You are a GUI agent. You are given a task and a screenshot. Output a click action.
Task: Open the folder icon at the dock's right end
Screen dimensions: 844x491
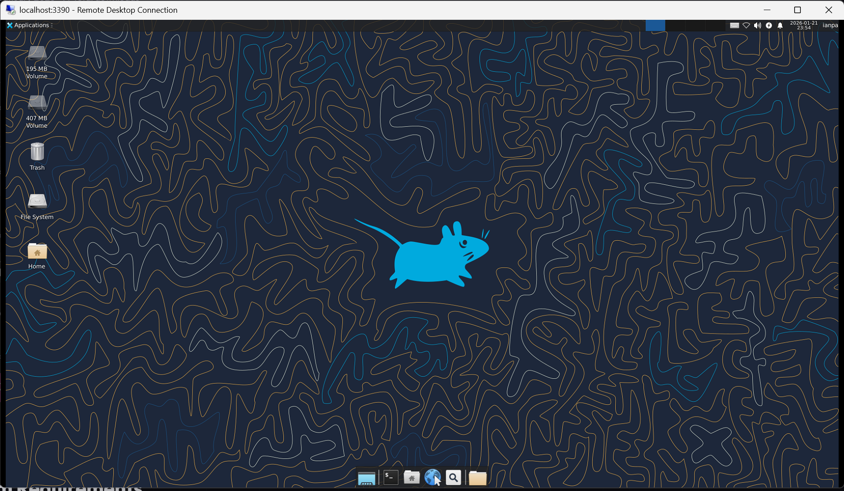pos(477,477)
